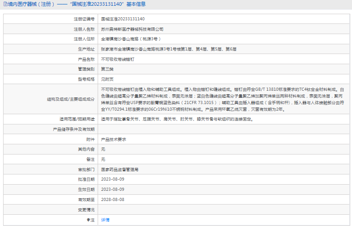Click the document icon beside the page title
The height and width of the screenshot is (228, 352).
[5, 4]
